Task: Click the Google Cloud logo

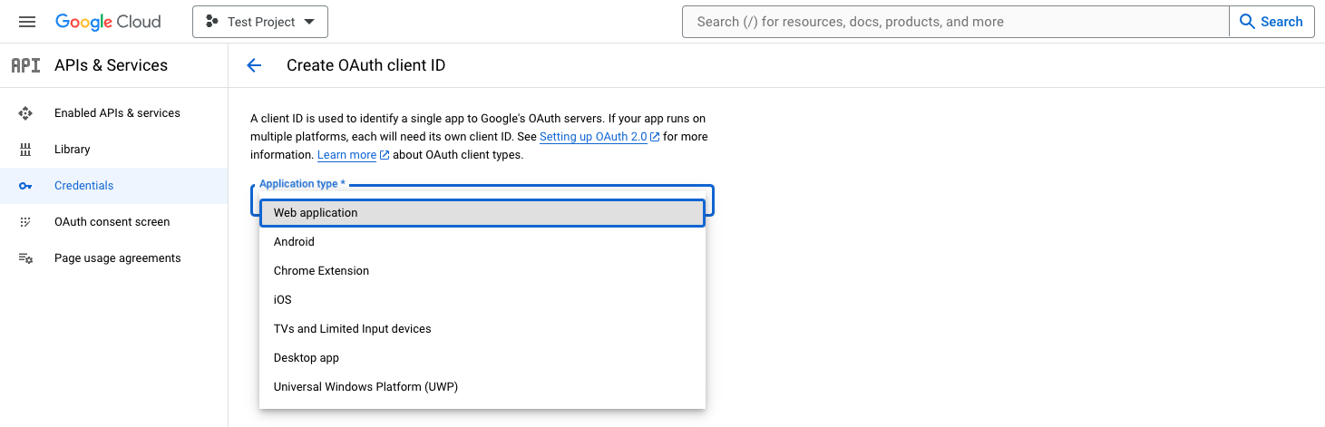Action: pyautogui.click(x=108, y=22)
